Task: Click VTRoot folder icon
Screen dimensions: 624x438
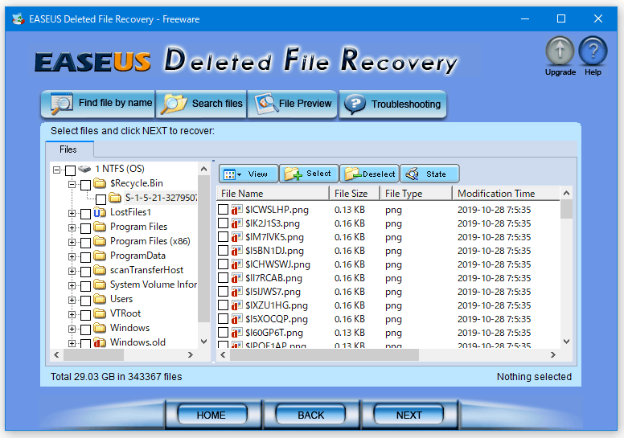Action: click(100, 313)
